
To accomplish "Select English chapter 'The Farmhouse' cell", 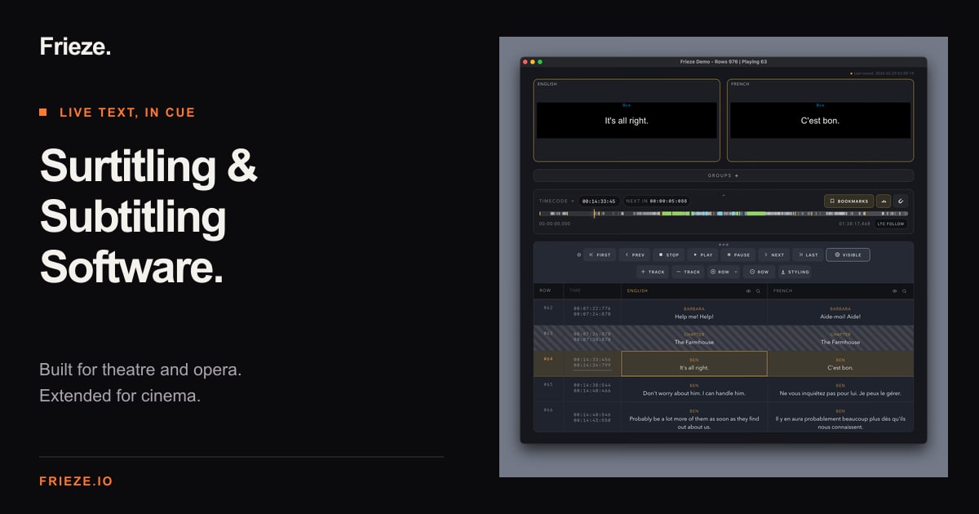I will click(694, 338).
